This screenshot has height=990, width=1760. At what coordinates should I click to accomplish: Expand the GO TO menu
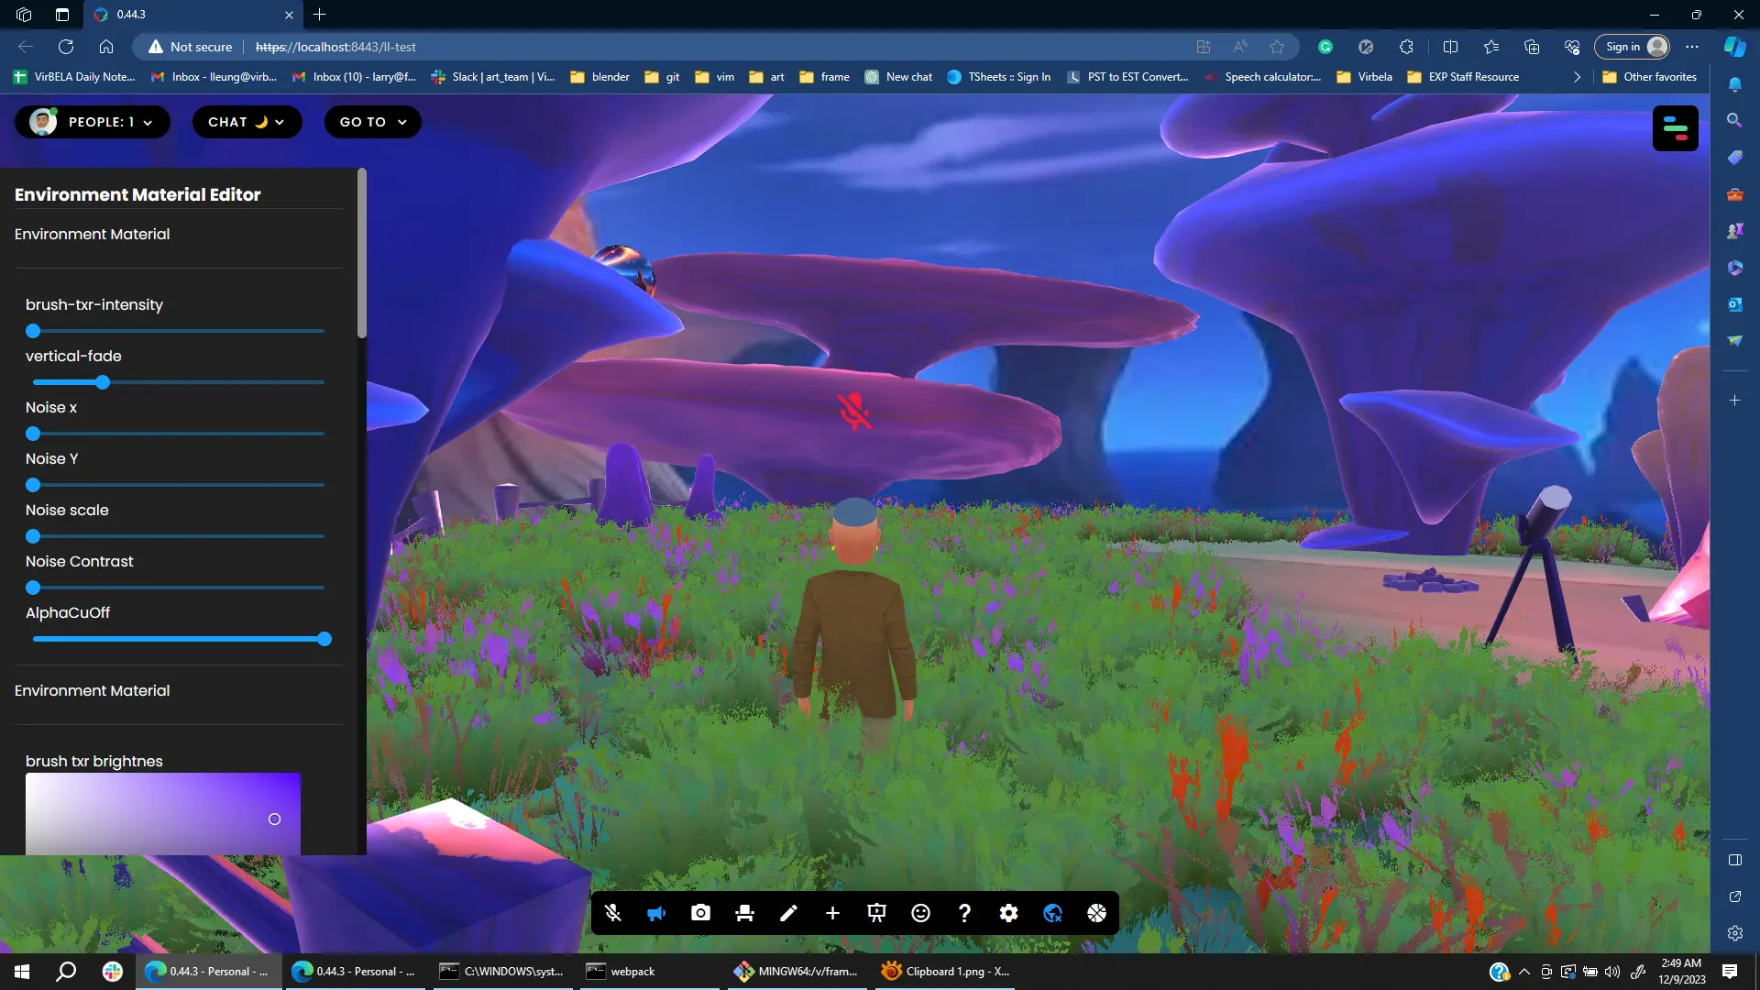[x=372, y=122]
